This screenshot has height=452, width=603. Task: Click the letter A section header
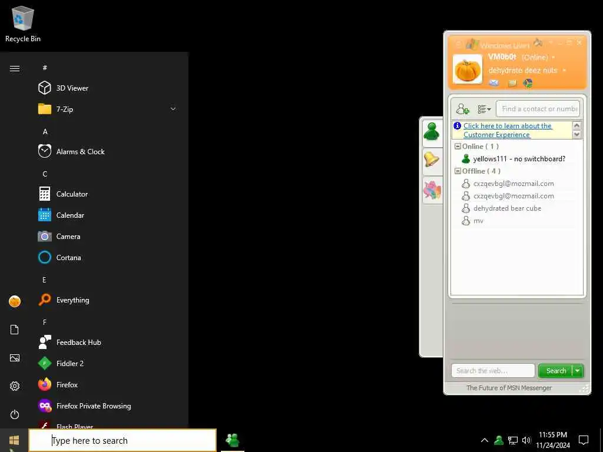click(x=45, y=131)
